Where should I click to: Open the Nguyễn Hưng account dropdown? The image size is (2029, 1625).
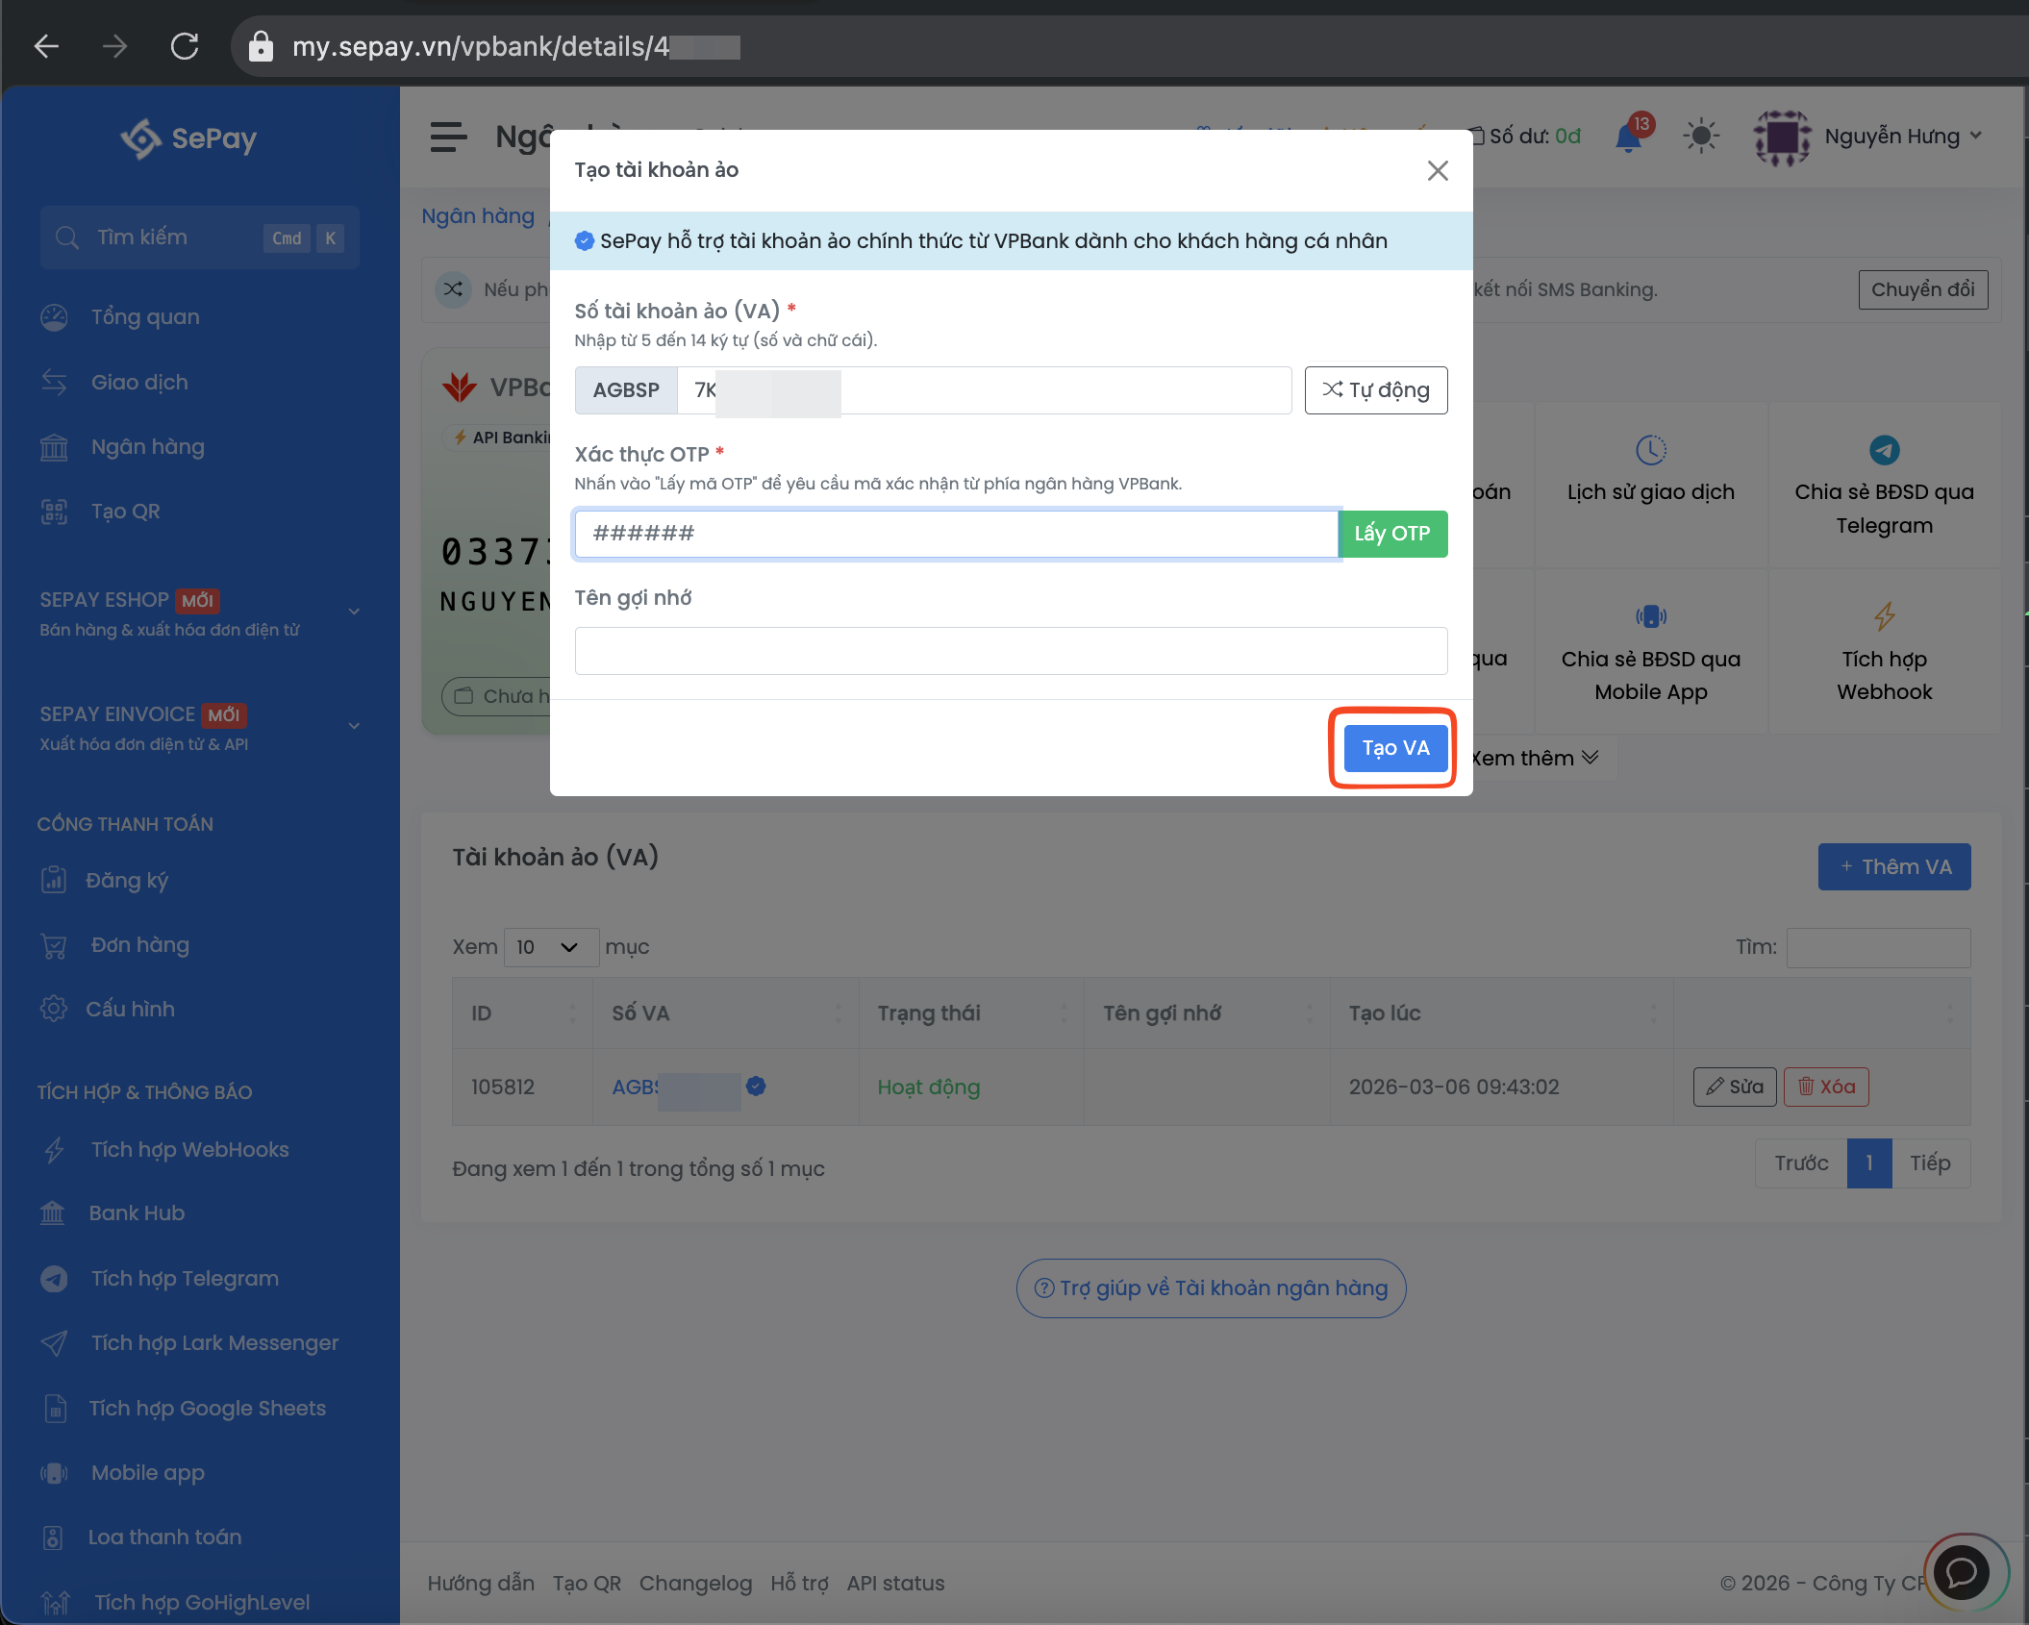click(x=1891, y=137)
